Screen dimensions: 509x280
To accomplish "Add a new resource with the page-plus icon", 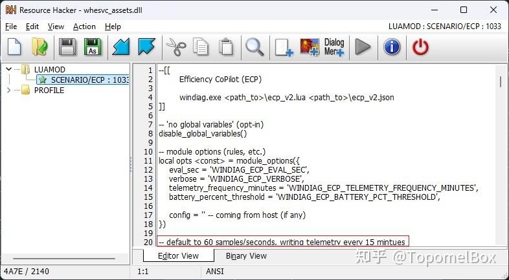I will click(x=284, y=48).
